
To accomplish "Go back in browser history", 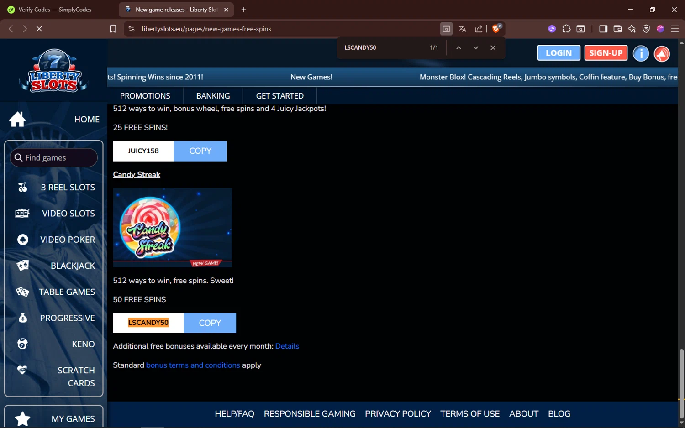I will click(11, 29).
